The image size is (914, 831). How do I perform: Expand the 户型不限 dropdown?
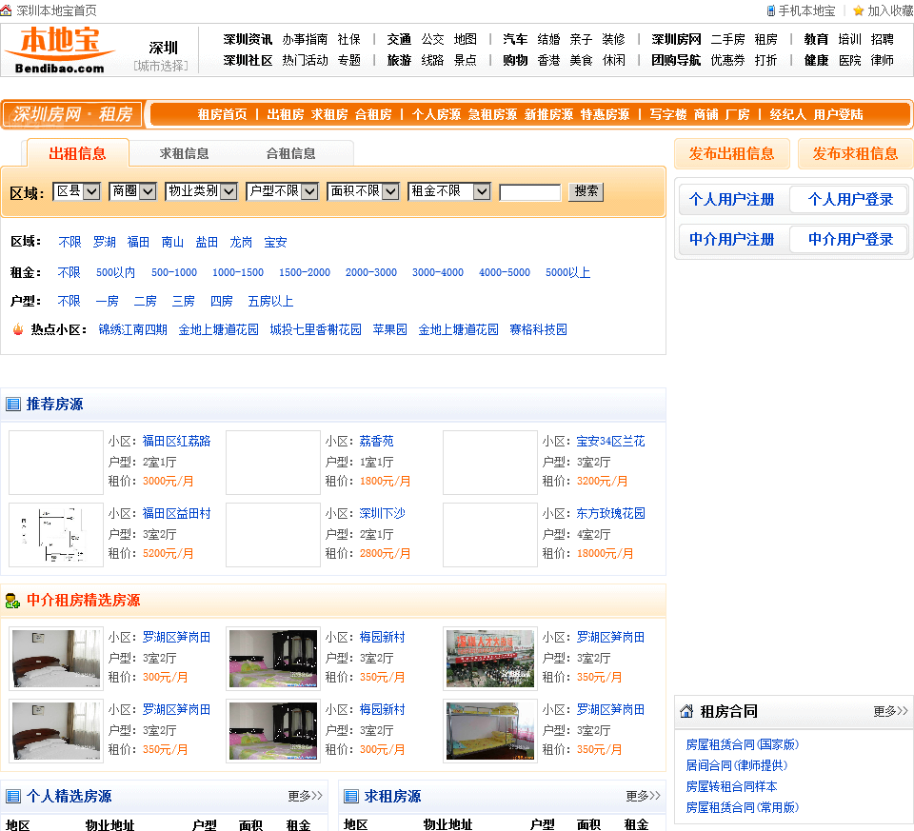point(282,191)
